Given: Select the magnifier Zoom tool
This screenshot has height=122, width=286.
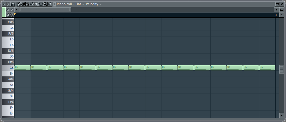Looking at the screenshot, I should click(45, 4).
